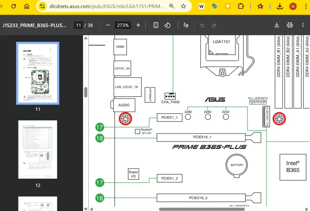
Task: Click the LGA1151 socket label
Action: (221, 42)
